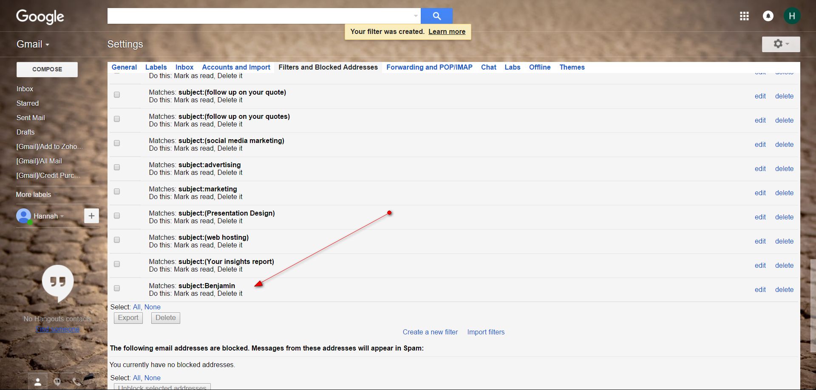816x390 pixels.
Task: Open Forwarding and POP/IMAP tab
Action: click(x=429, y=67)
